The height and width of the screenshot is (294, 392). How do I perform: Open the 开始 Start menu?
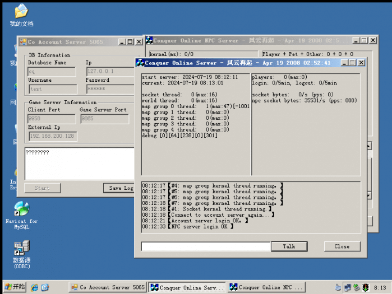(13, 287)
